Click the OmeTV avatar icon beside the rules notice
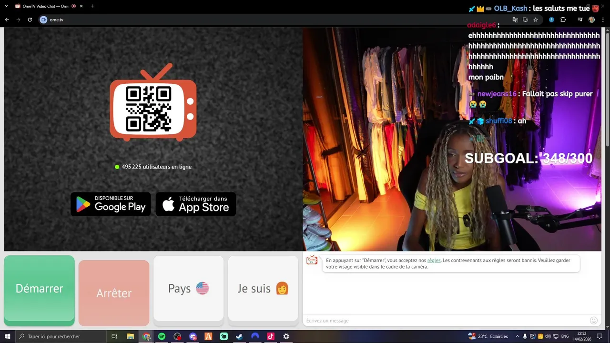Viewport: 610px width, 343px height. pos(312,260)
